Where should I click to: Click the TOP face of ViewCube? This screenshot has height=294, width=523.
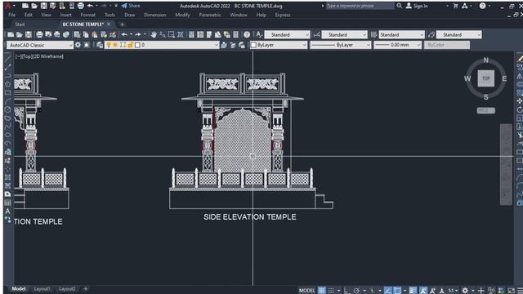point(486,78)
